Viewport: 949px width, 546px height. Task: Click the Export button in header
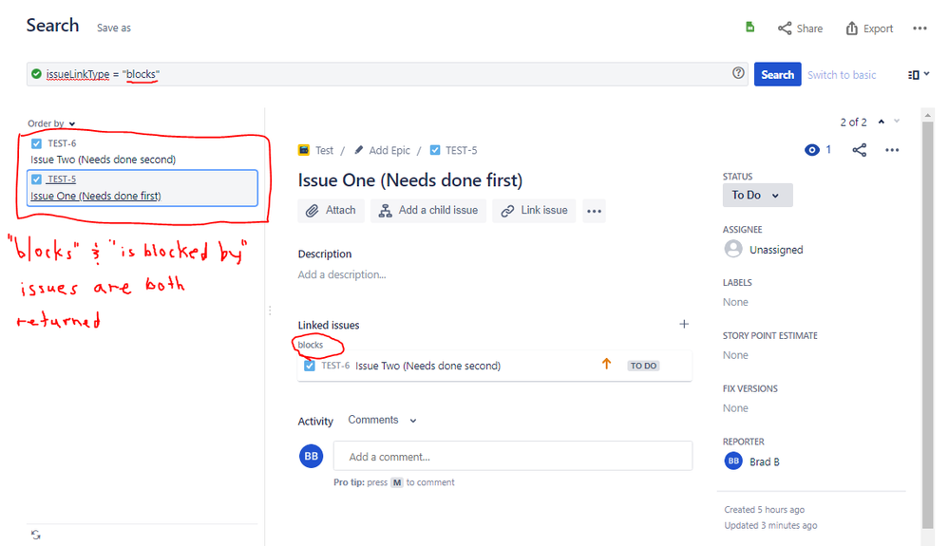(x=869, y=28)
